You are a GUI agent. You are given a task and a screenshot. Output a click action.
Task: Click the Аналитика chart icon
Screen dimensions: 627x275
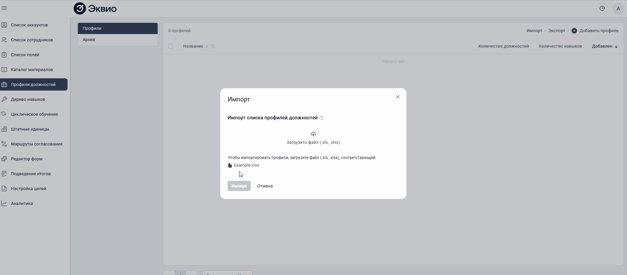pos(4,203)
